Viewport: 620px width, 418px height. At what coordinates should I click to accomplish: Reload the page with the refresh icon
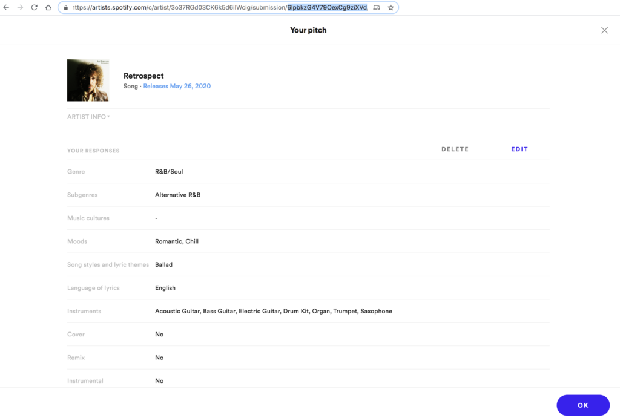point(34,8)
